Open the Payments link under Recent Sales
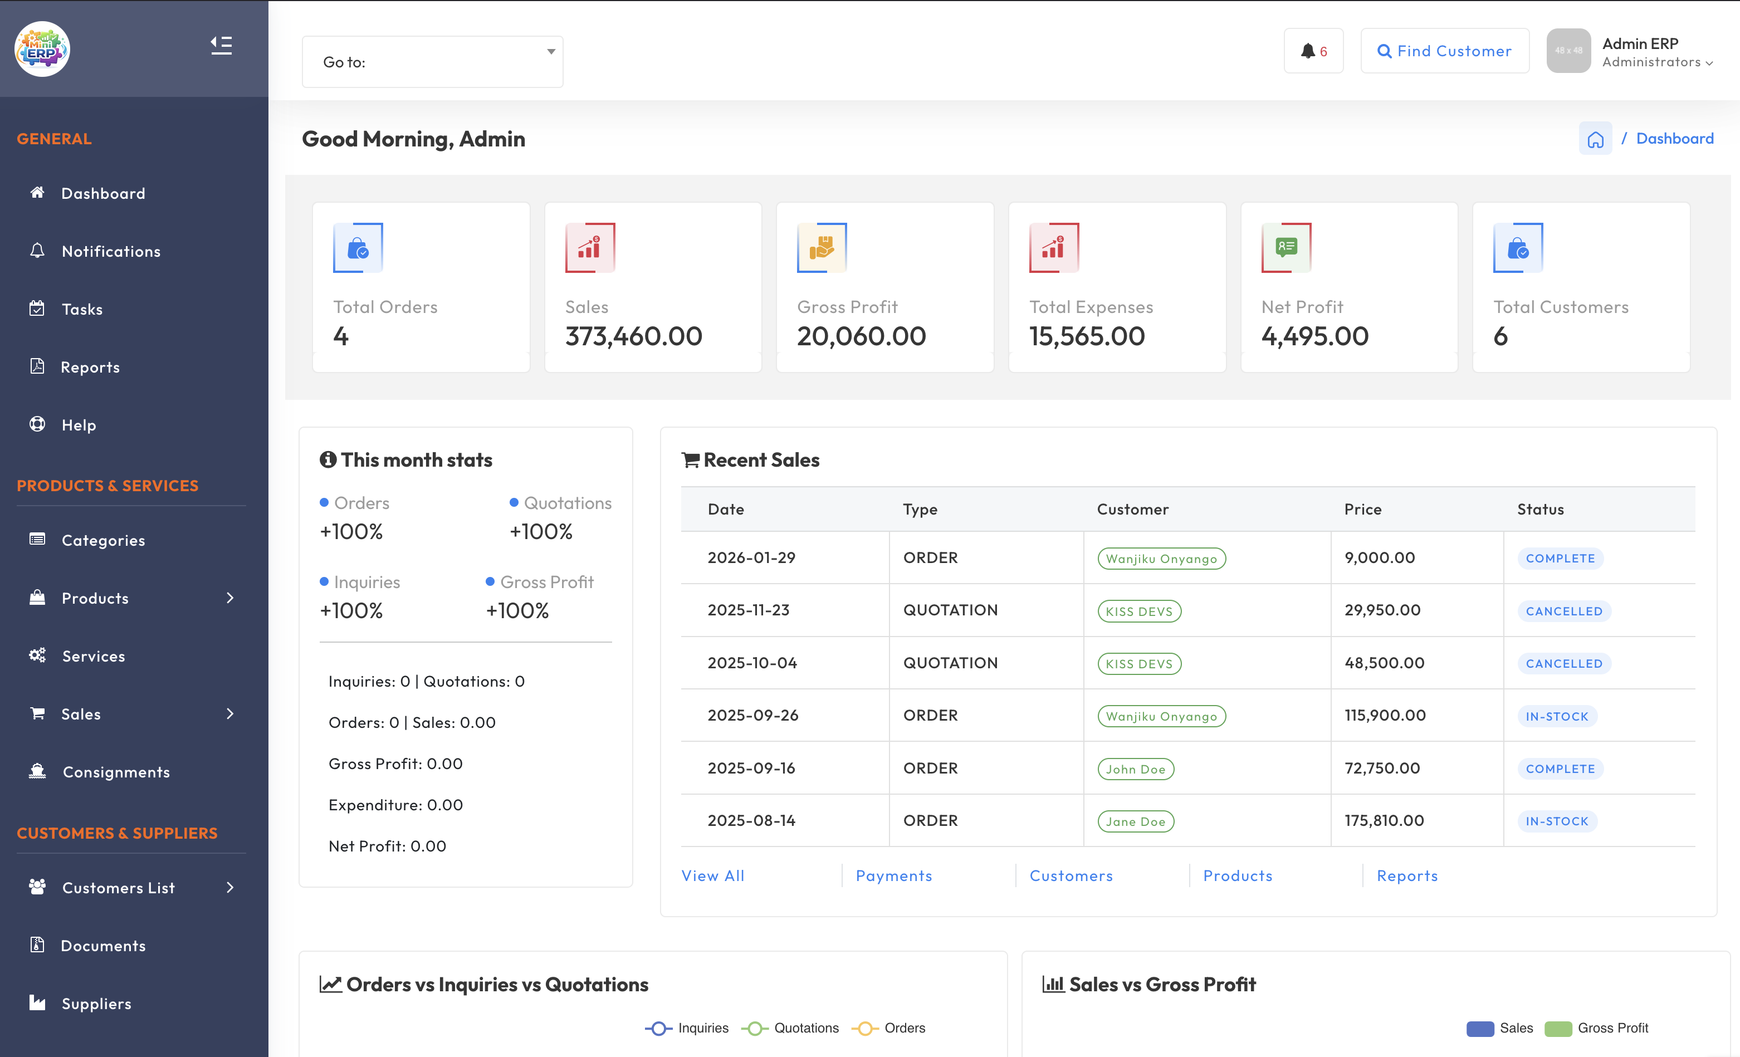Image resolution: width=1740 pixels, height=1057 pixels. [x=893, y=875]
